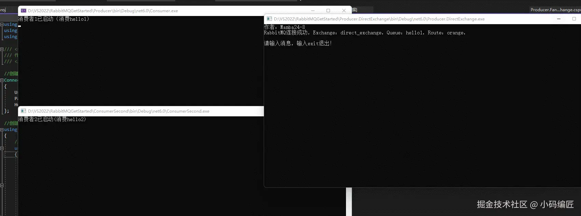
Task: Collapse the first using block in editor
Action: (x=2, y=24)
